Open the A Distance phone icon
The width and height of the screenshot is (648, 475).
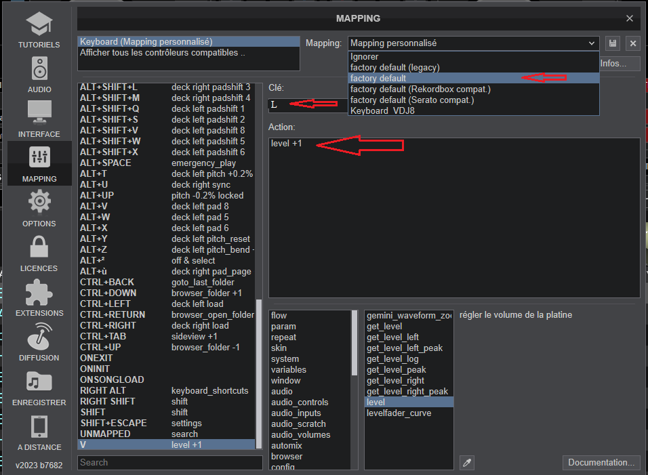(39, 427)
